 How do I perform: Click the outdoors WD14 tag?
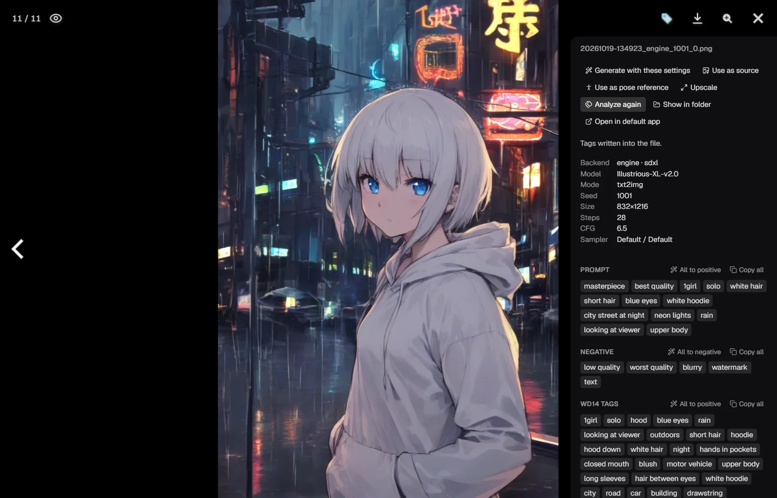[x=665, y=435]
